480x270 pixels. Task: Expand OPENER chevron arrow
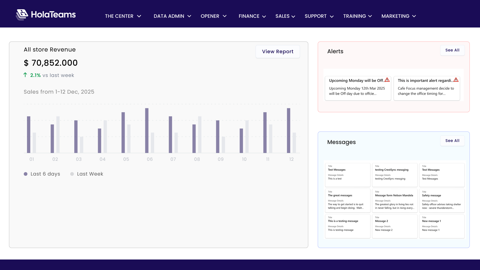[225, 16]
